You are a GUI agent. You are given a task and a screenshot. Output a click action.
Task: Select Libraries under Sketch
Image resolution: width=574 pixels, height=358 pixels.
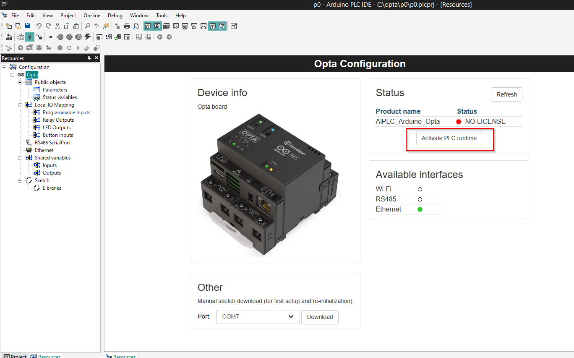[52, 188]
